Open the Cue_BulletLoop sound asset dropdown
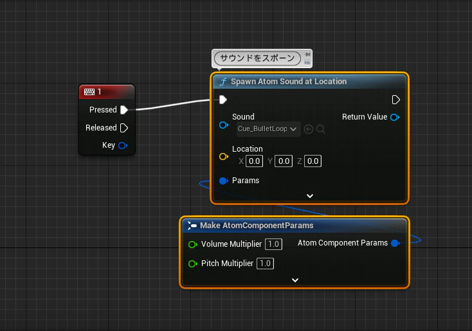This screenshot has height=331, width=472. (x=268, y=129)
